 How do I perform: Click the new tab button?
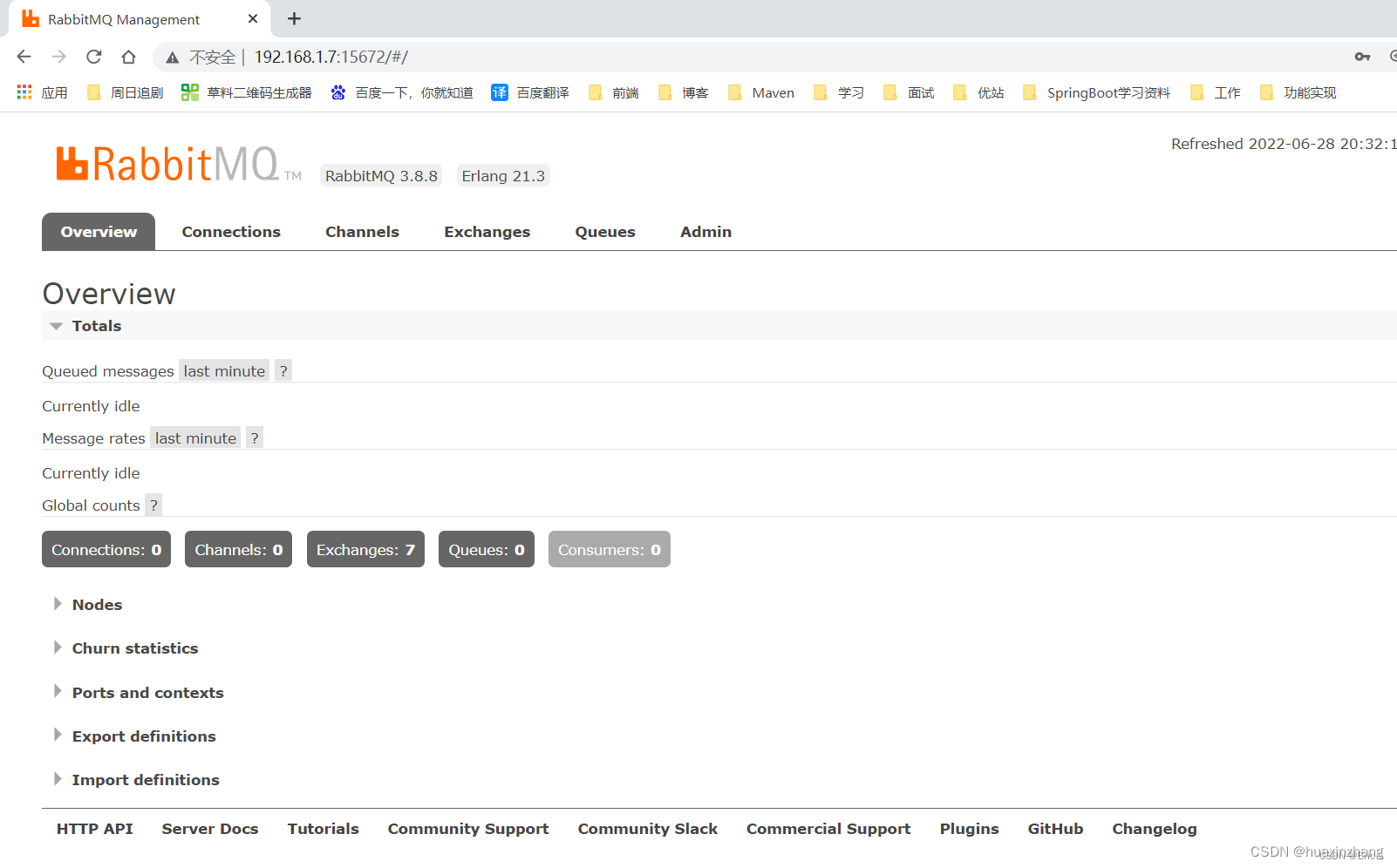[x=293, y=18]
